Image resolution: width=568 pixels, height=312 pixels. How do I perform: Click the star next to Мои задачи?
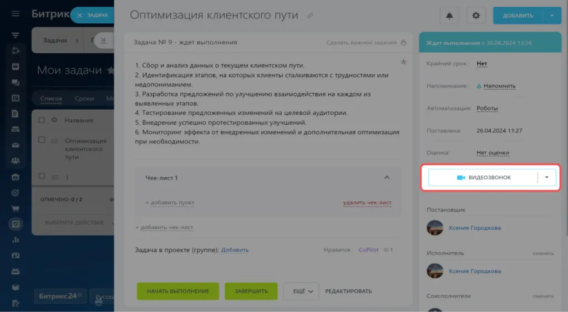[x=110, y=70]
